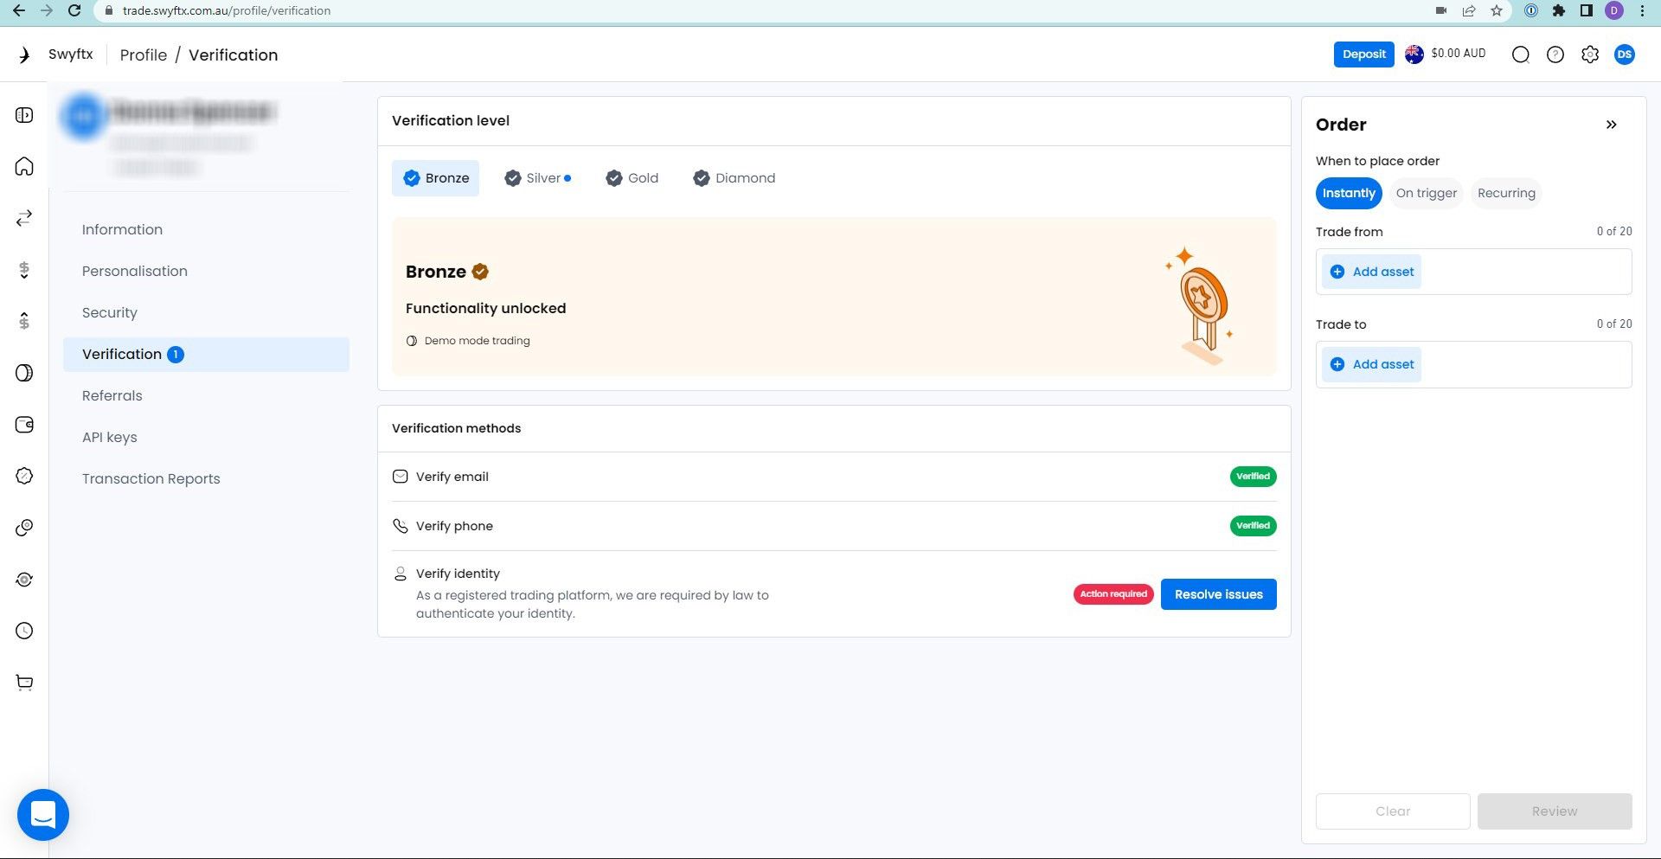Screen dimensions: 1661x859
Task: Collapse the Order panel with double chevron
Action: [x=1611, y=125]
